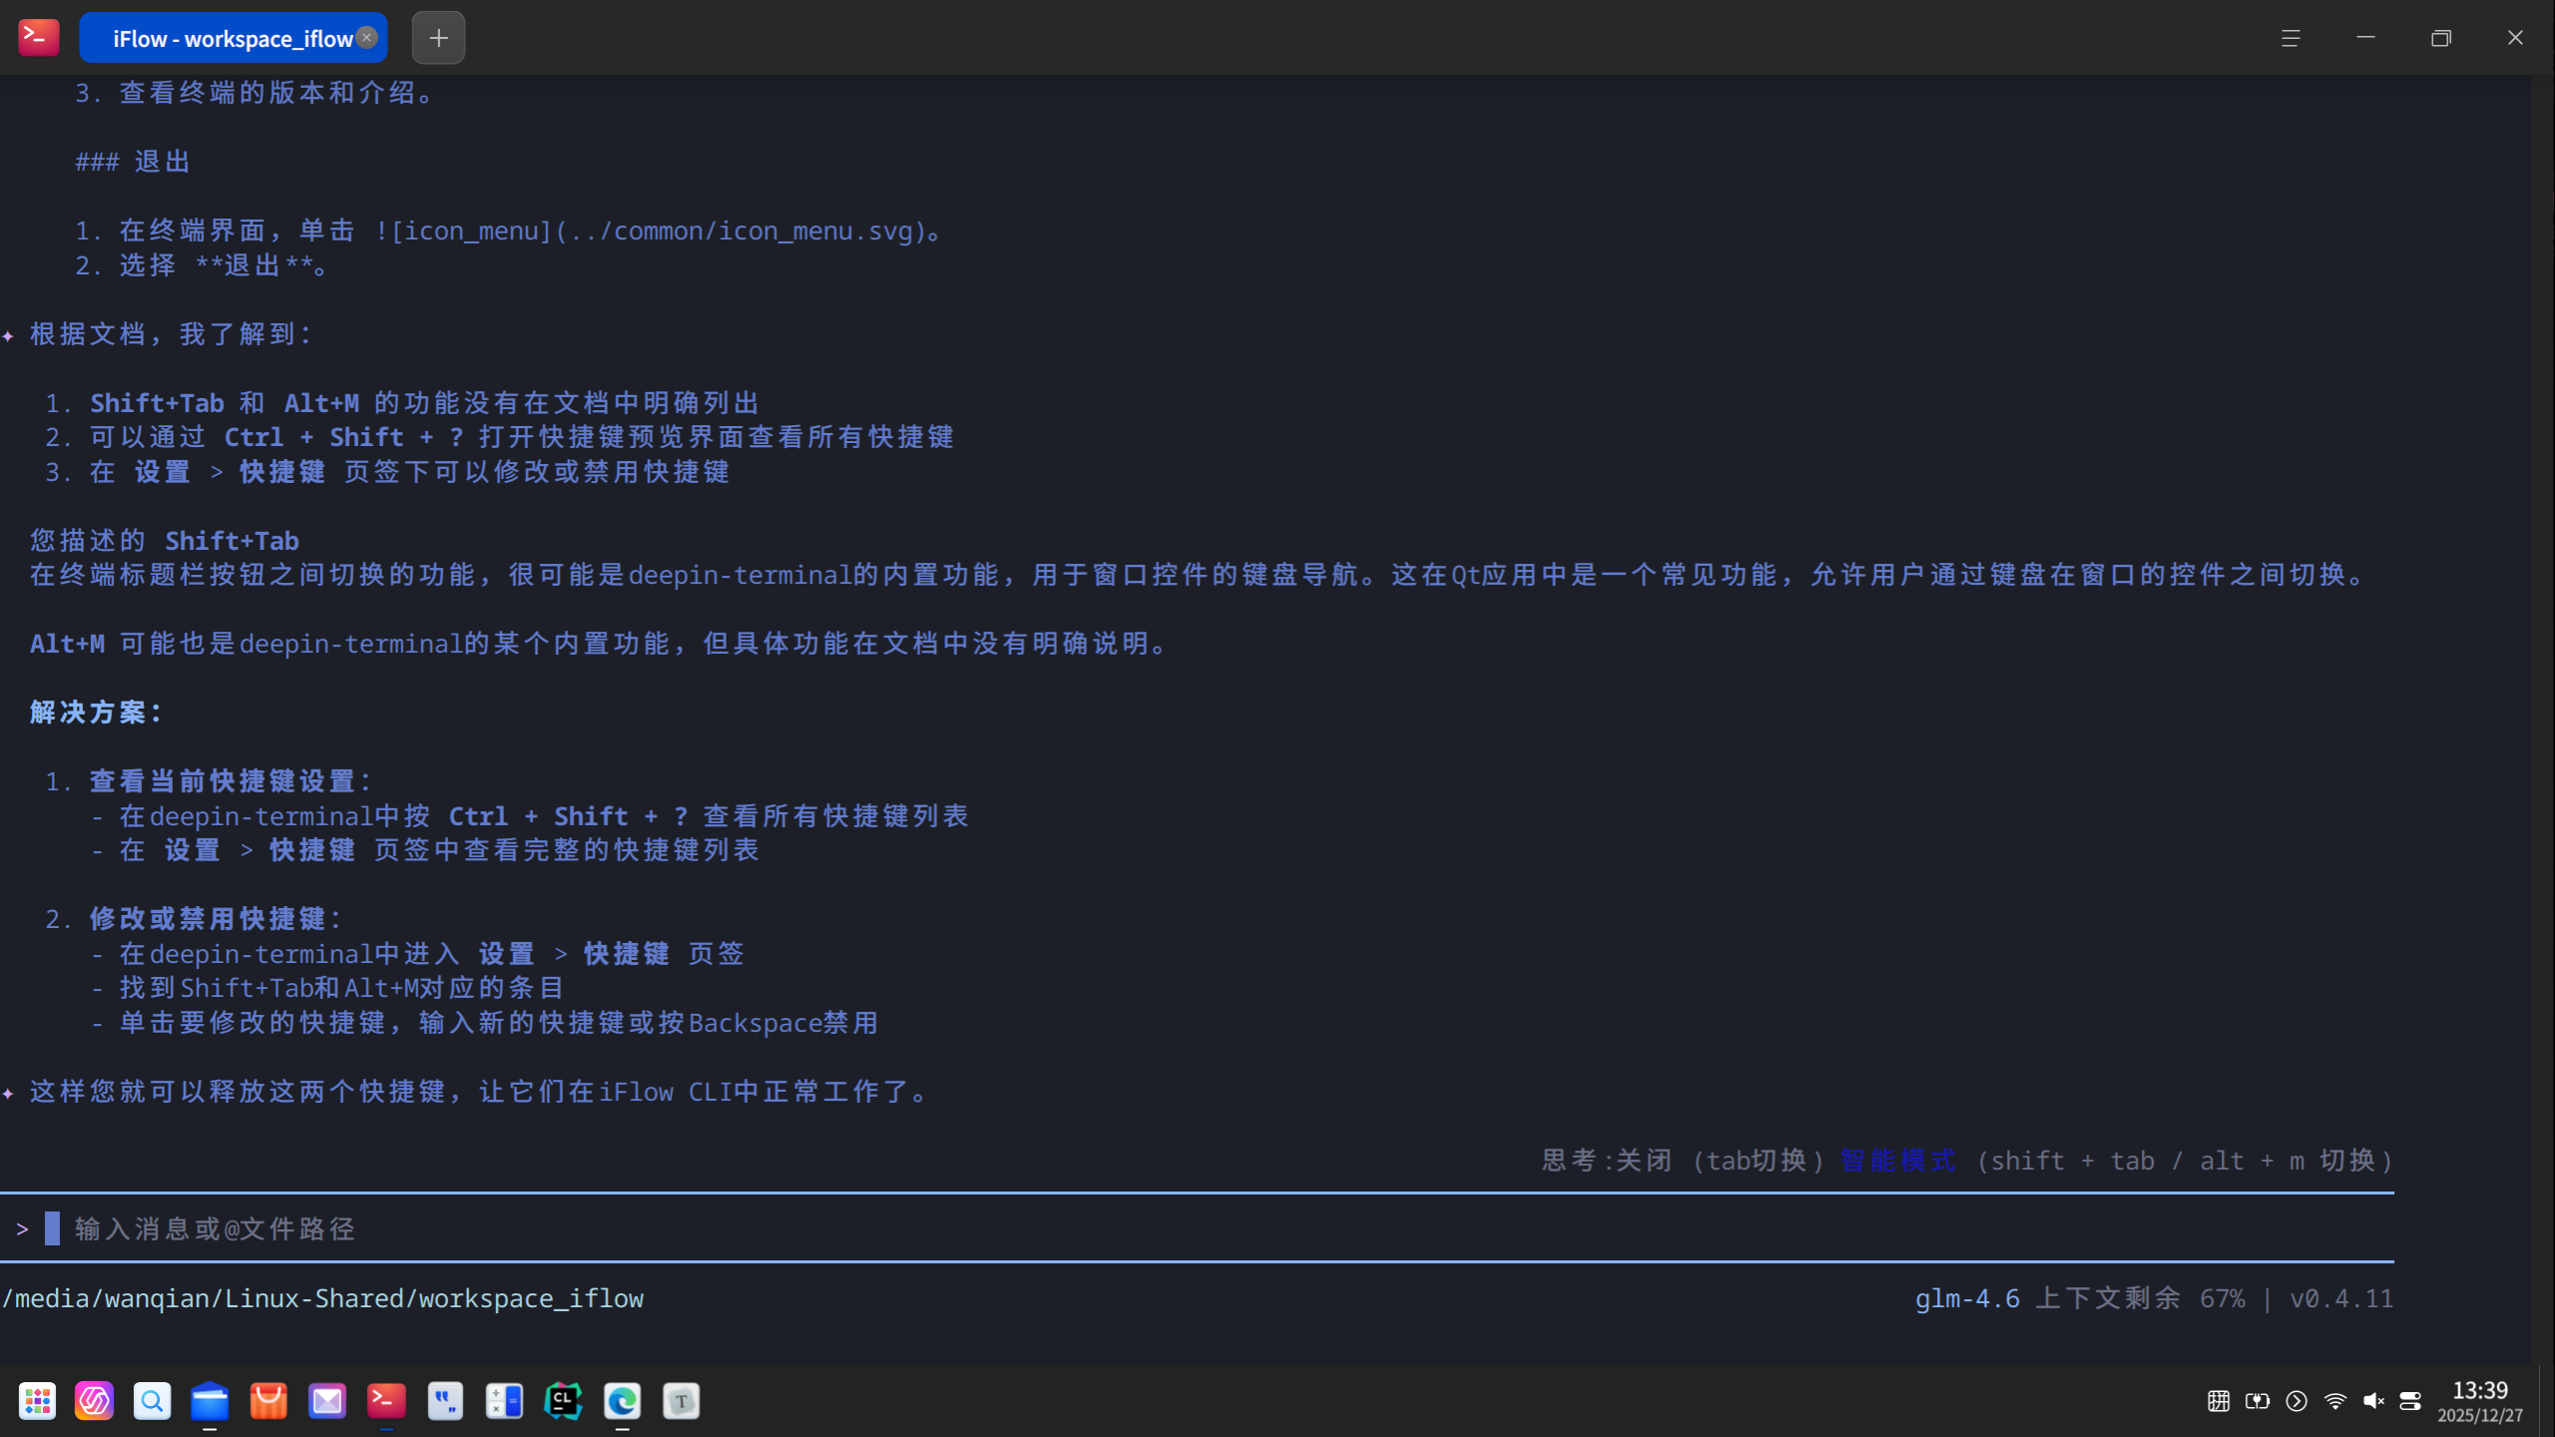Expand the tray arrow circle icon
Viewport: 2555px width, 1437px height.
[x=2297, y=1401]
